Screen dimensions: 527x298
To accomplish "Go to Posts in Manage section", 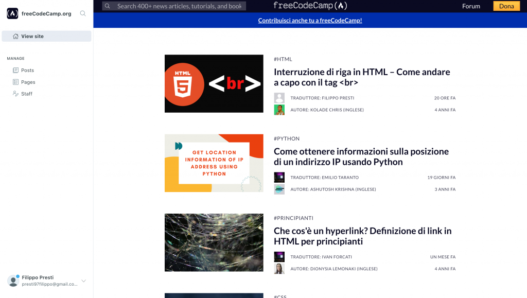I will tap(28, 70).
